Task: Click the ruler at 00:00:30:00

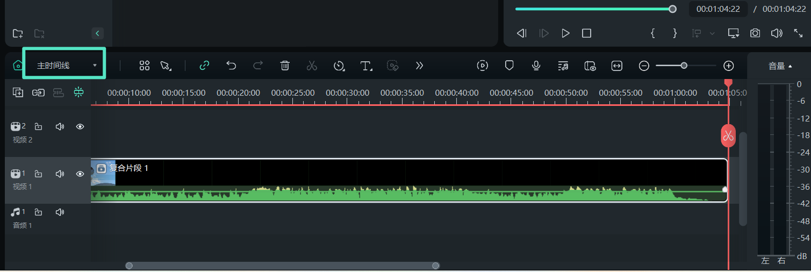Action: click(348, 92)
